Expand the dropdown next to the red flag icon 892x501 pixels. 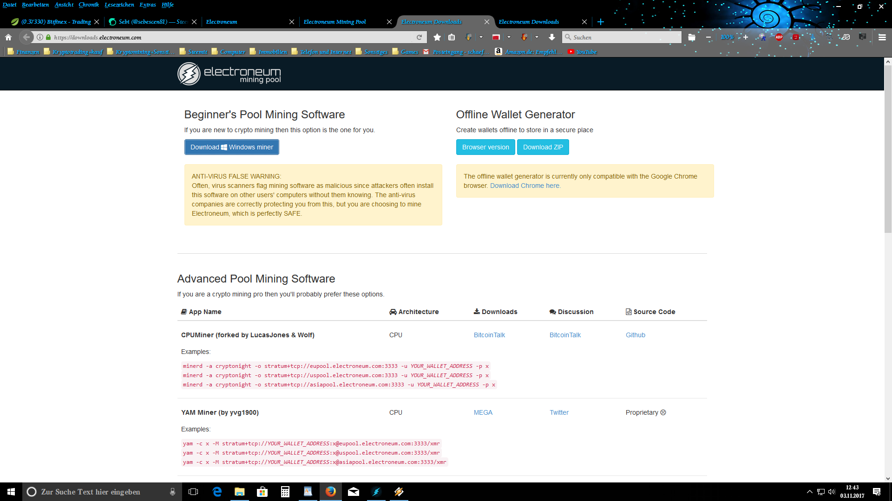[509, 37]
